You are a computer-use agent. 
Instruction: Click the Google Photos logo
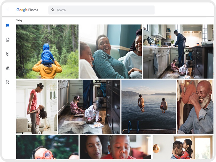[x=27, y=10]
